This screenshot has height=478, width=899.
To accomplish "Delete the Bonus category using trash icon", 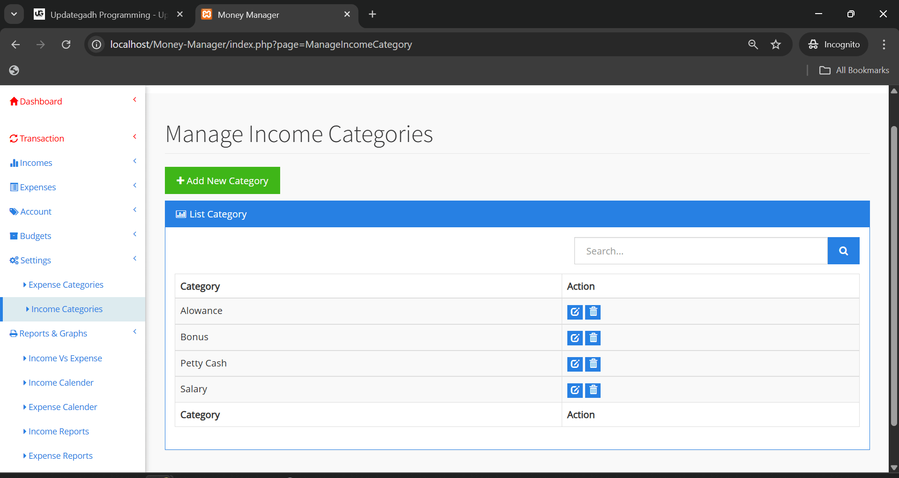I will [593, 337].
